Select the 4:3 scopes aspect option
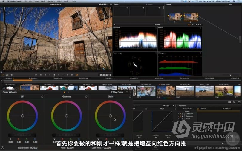The image size is (242, 151). (193, 25)
